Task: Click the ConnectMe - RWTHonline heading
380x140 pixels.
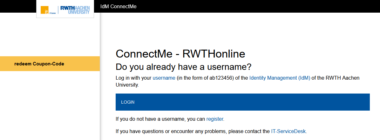Action: [x=180, y=54]
